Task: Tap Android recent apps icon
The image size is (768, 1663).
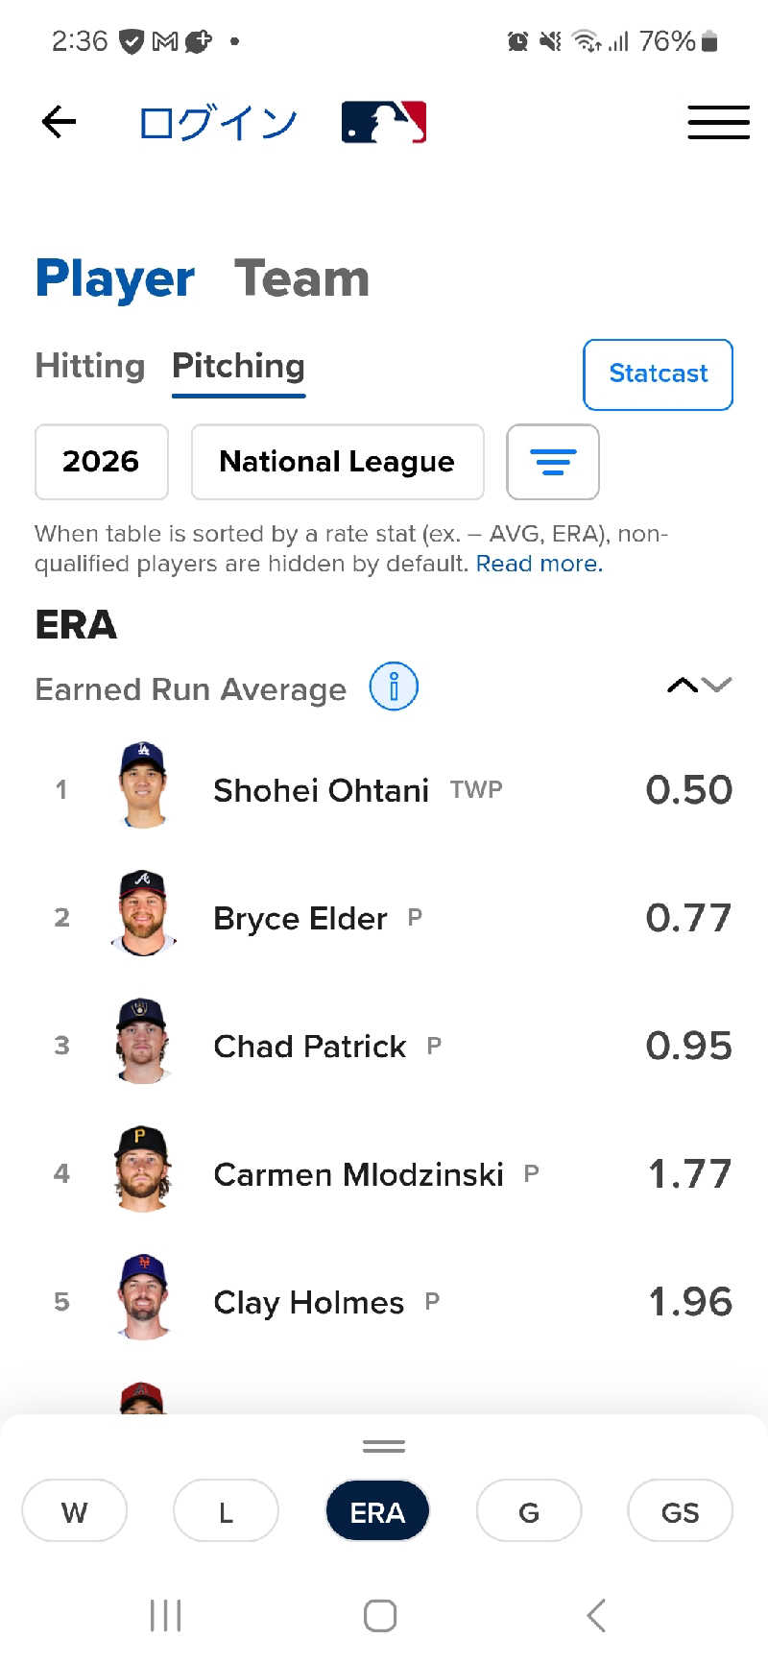Action: click(x=166, y=1615)
